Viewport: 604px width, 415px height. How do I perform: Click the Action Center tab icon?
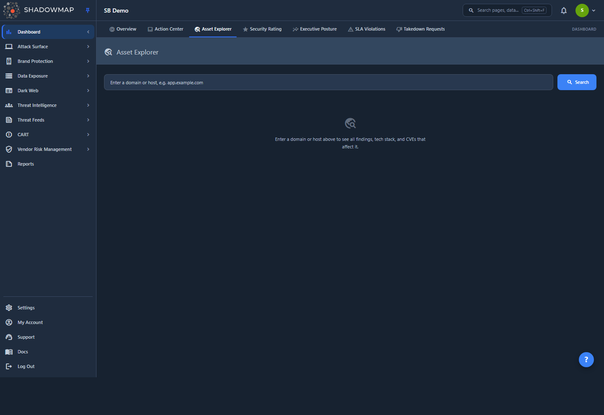pos(150,29)
